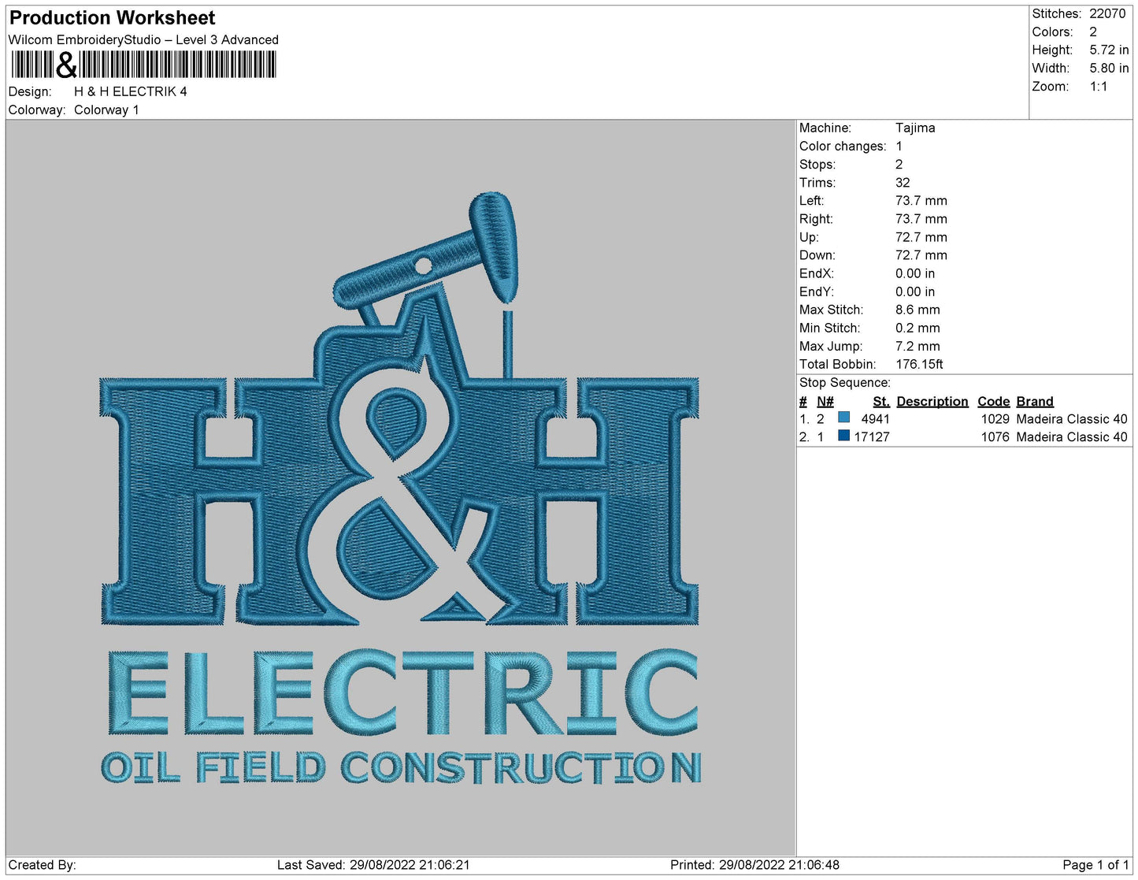
Task: Click 'Colorway 1' value
Action: tap(106, 110)
